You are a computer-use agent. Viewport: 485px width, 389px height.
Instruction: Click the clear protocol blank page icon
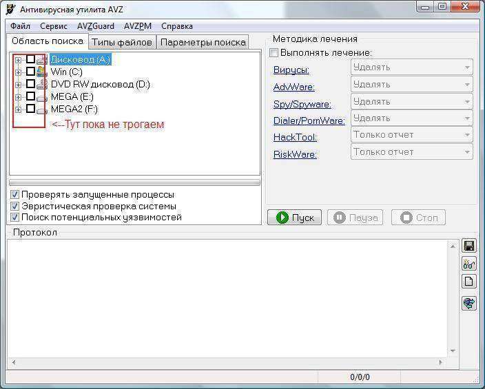click(x=469, y=281)
